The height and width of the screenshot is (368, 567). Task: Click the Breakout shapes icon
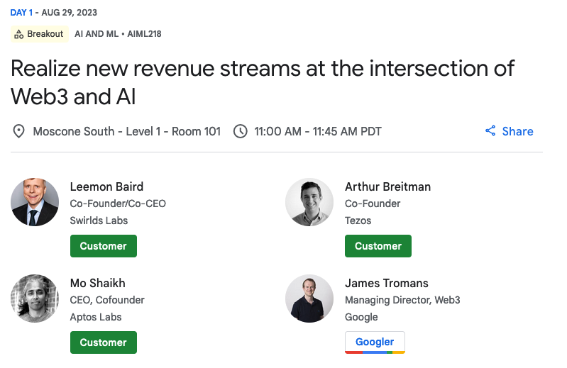(x=18, y=34)
